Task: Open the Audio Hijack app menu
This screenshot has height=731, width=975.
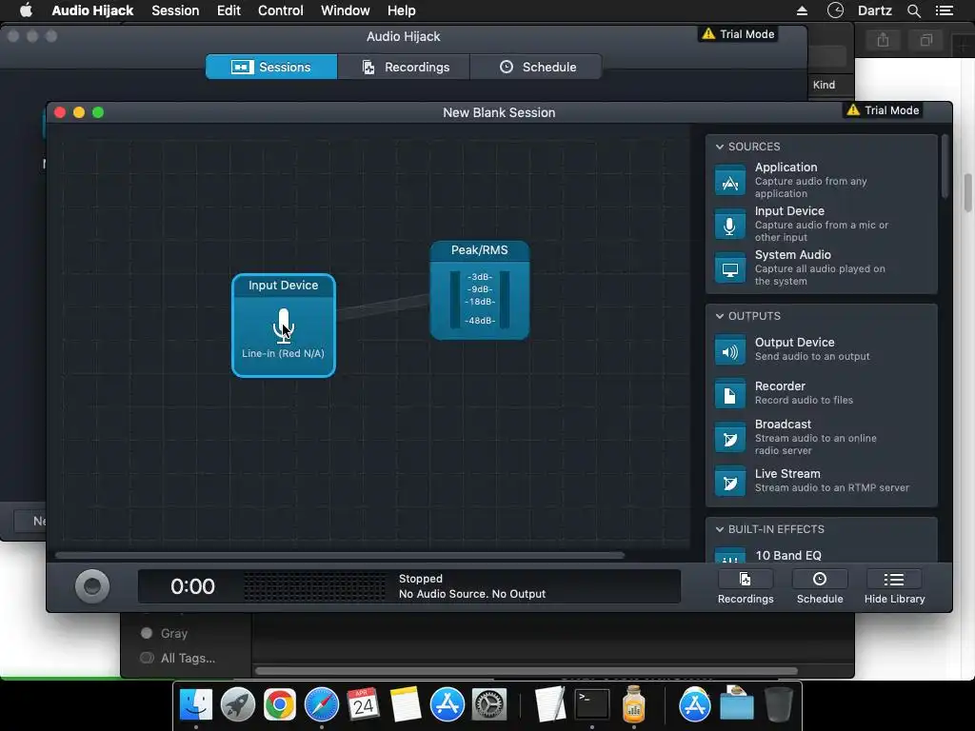Action: [x=92, y=10]
